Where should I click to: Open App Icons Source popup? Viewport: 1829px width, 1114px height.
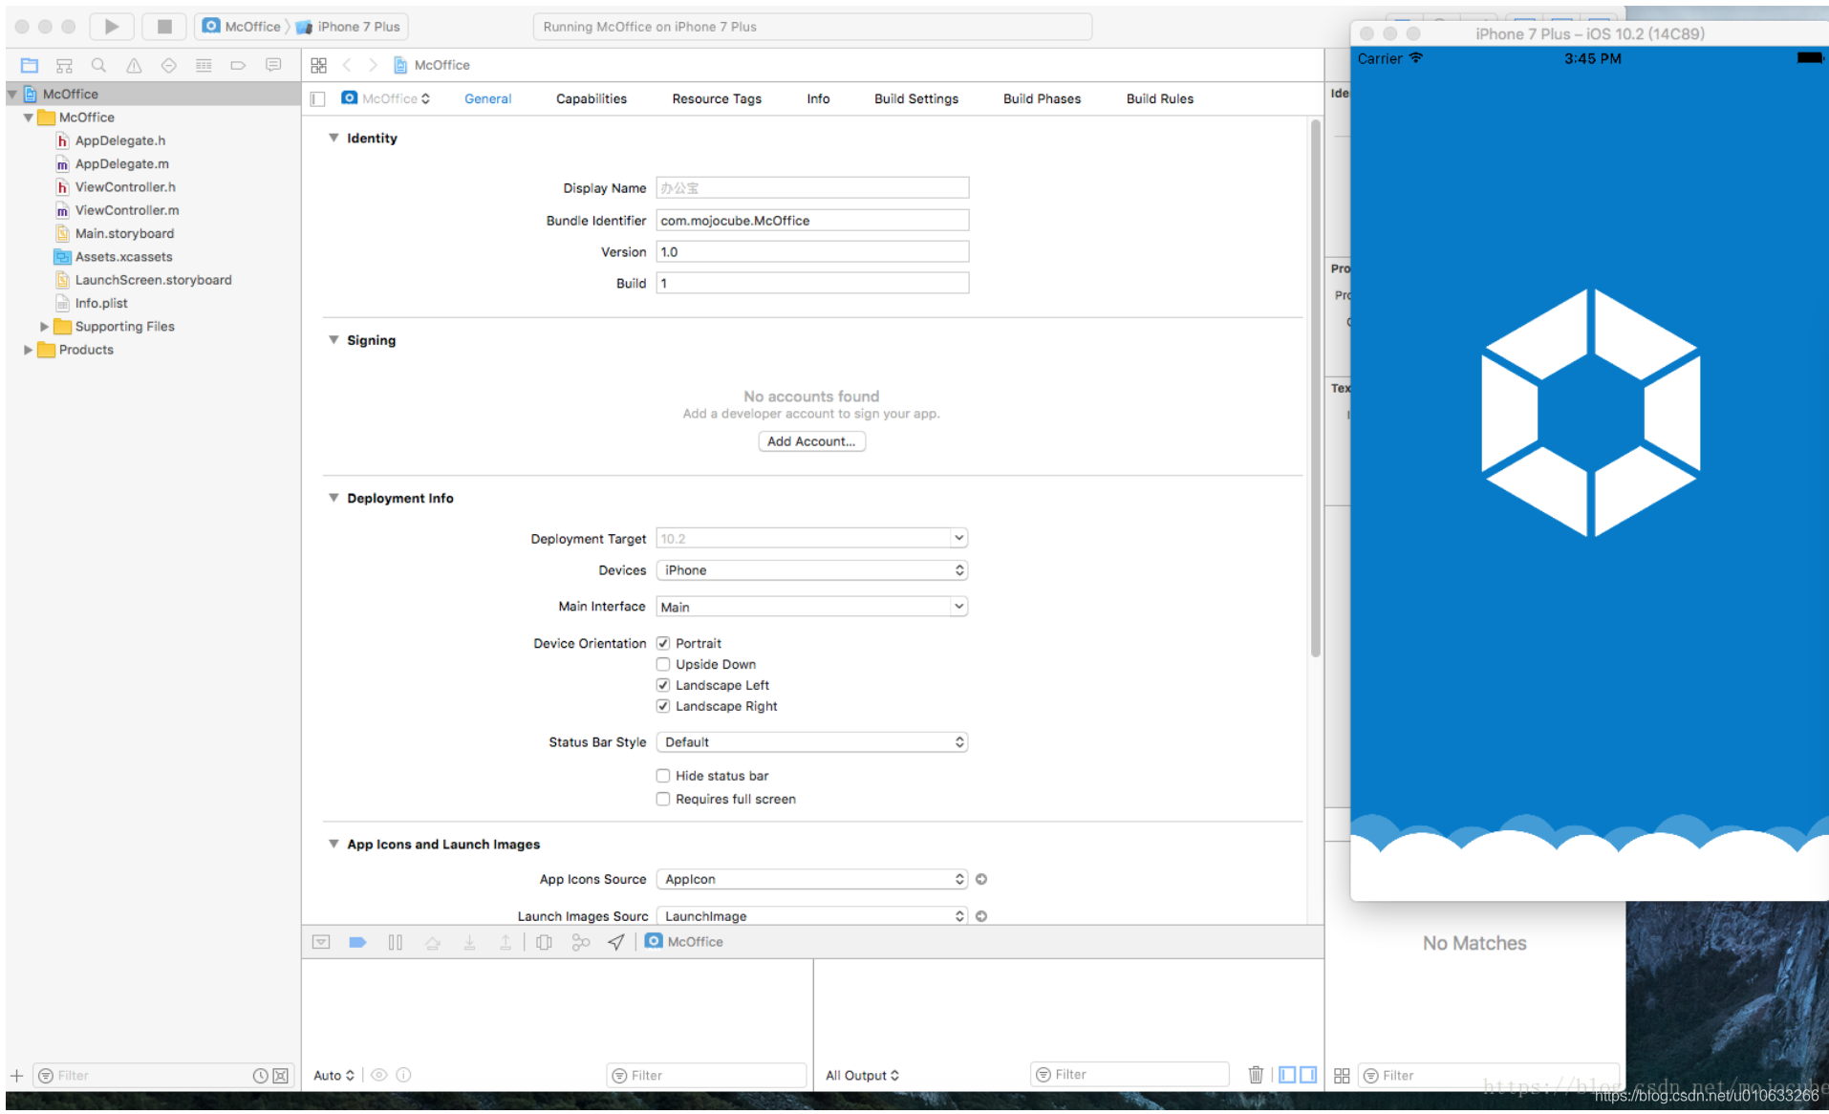coord(812,879)
